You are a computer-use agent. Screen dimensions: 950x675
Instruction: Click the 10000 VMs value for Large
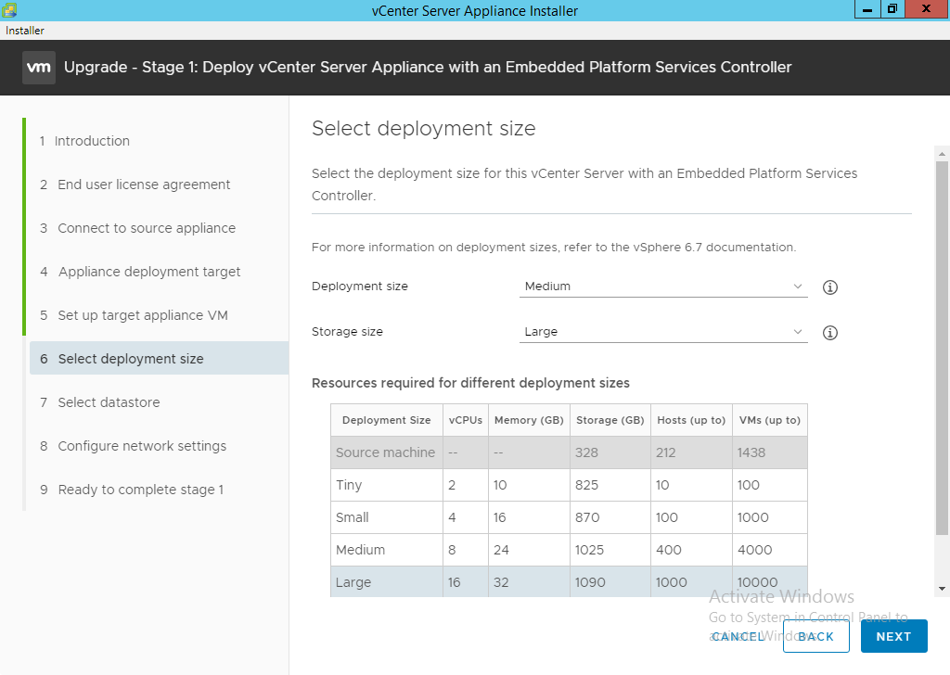[x=757, y=582]
